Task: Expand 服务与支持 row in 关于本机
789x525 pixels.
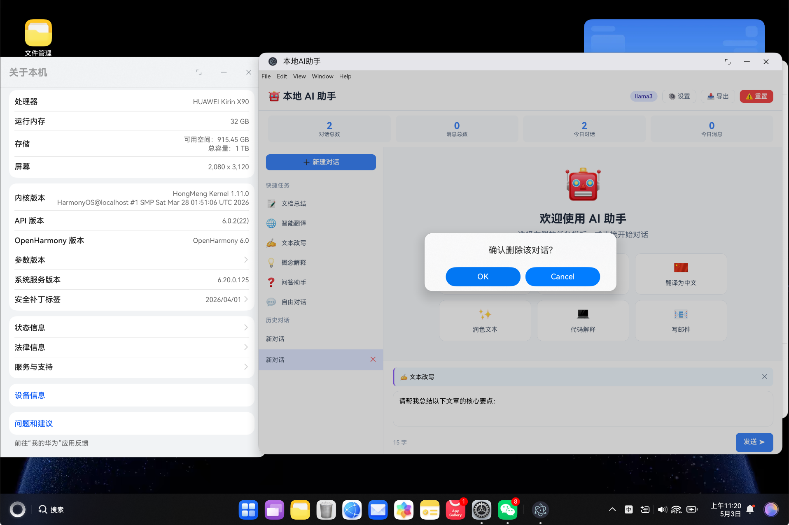Action: tap(131, 367)
